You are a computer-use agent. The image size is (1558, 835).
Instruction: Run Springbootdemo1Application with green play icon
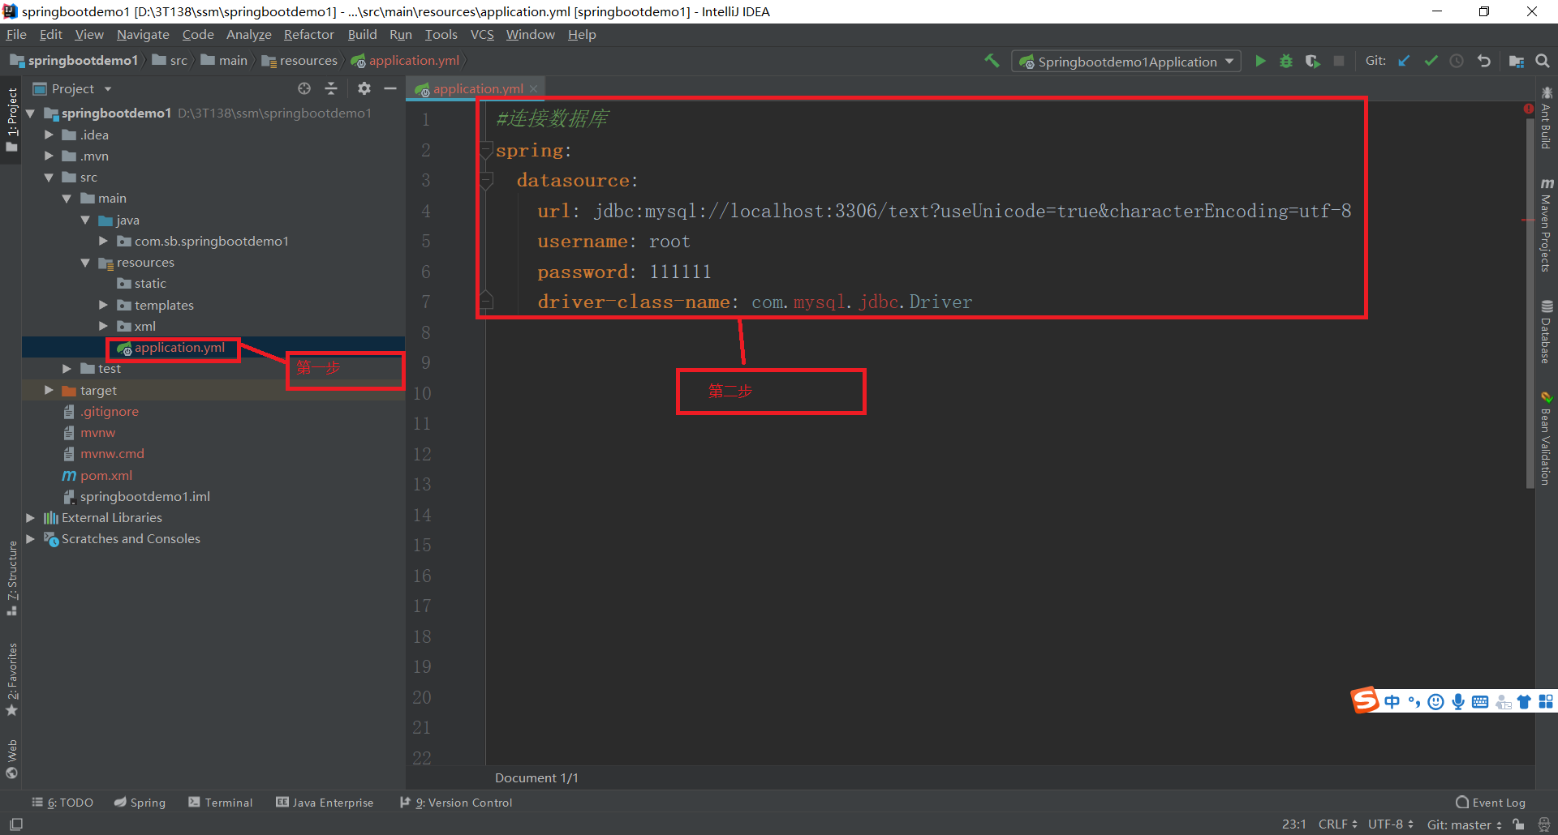[1260, 61]
